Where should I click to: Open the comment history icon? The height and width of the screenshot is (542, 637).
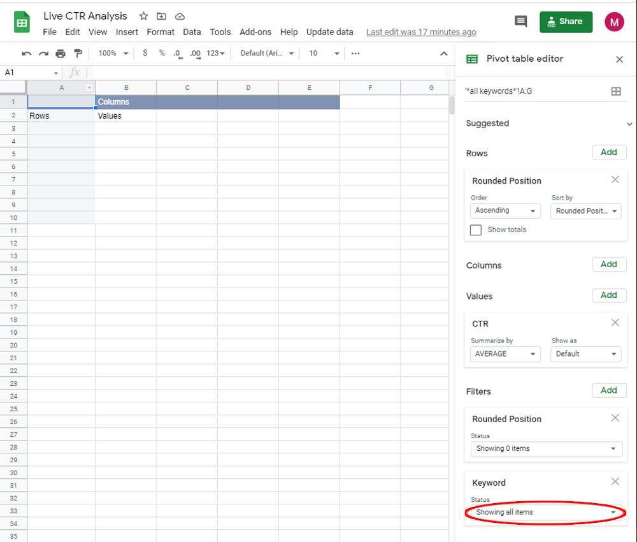520,22
